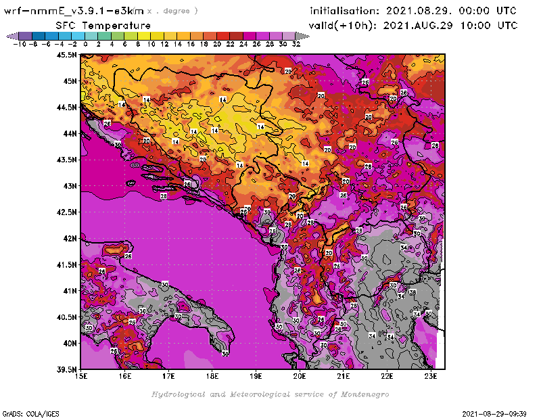This screenshot has width=541, height=418.
Task: Select the '40N' latitude label
Action: pyautogui.click(x=70, y=344)
